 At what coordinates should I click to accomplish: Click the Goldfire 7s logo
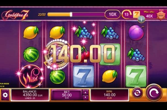(15, 15)
